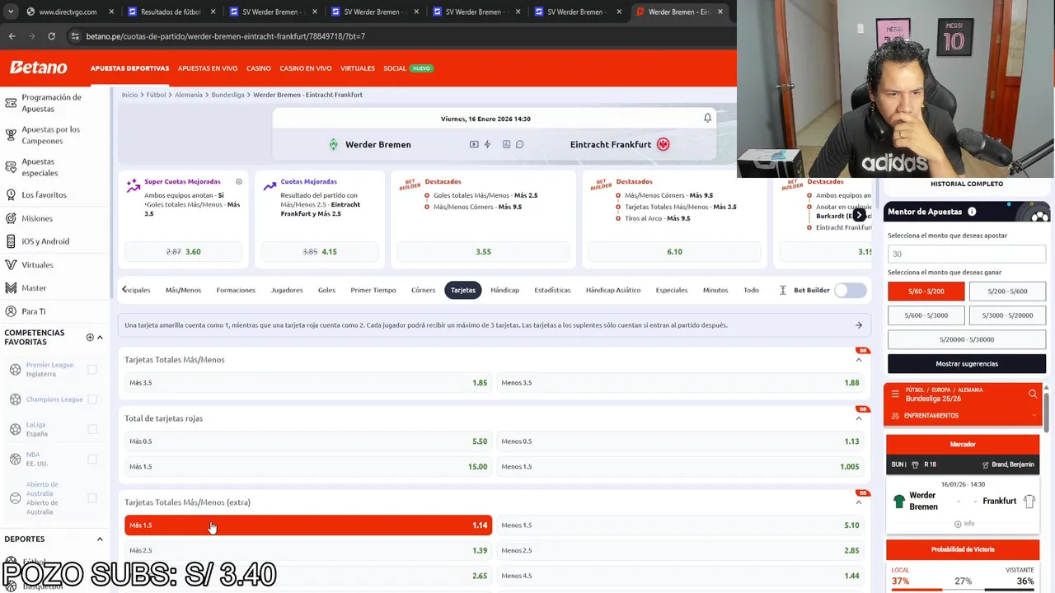Check the LaLiga España favorite checkbox
The width and height of the screenshot is (1055, 593).
[x=92, y=429]
